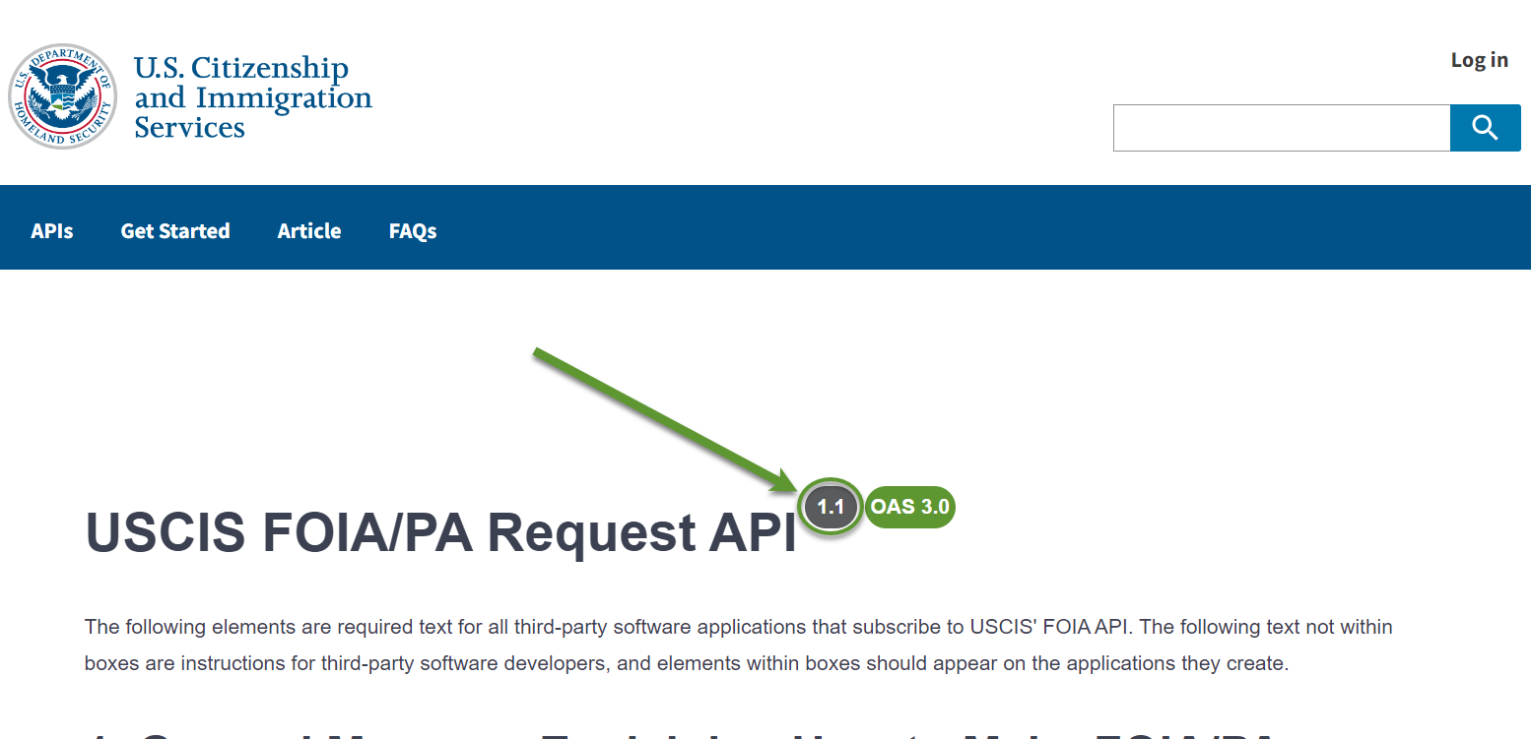This screenshot has height=739, width=1531.
Task: Open the APIs menu item
Action: pos(52,231)
